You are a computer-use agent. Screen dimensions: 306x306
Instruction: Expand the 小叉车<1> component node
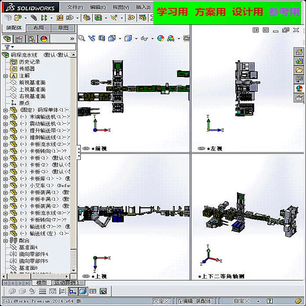[x=5, y=186]
